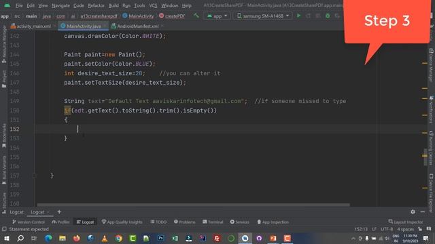This screenshot has width=435, height=244.
Task: Open VLC media player from taskbar
Action: [105, 238]
